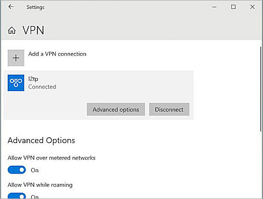Disconnect the l2tp VPN
The height and width of the screenshot is (199, 263).
(169, 110)
